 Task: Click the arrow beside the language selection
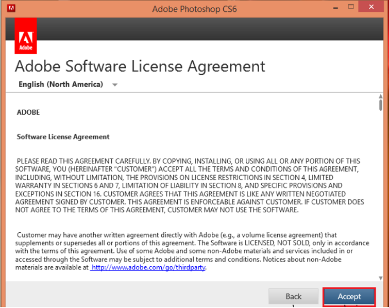(115, 85)
